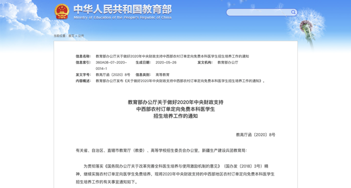
Task: Click the 发文字号 label
Action: pos(83,75)
